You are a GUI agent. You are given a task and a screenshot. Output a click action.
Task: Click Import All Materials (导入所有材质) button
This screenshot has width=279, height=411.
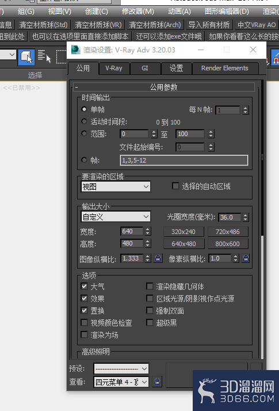click(209, 25)
